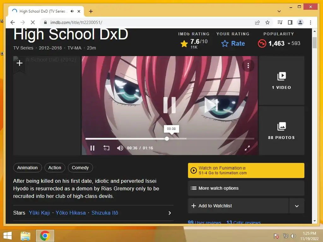Open a new tab

coord(91,11)
